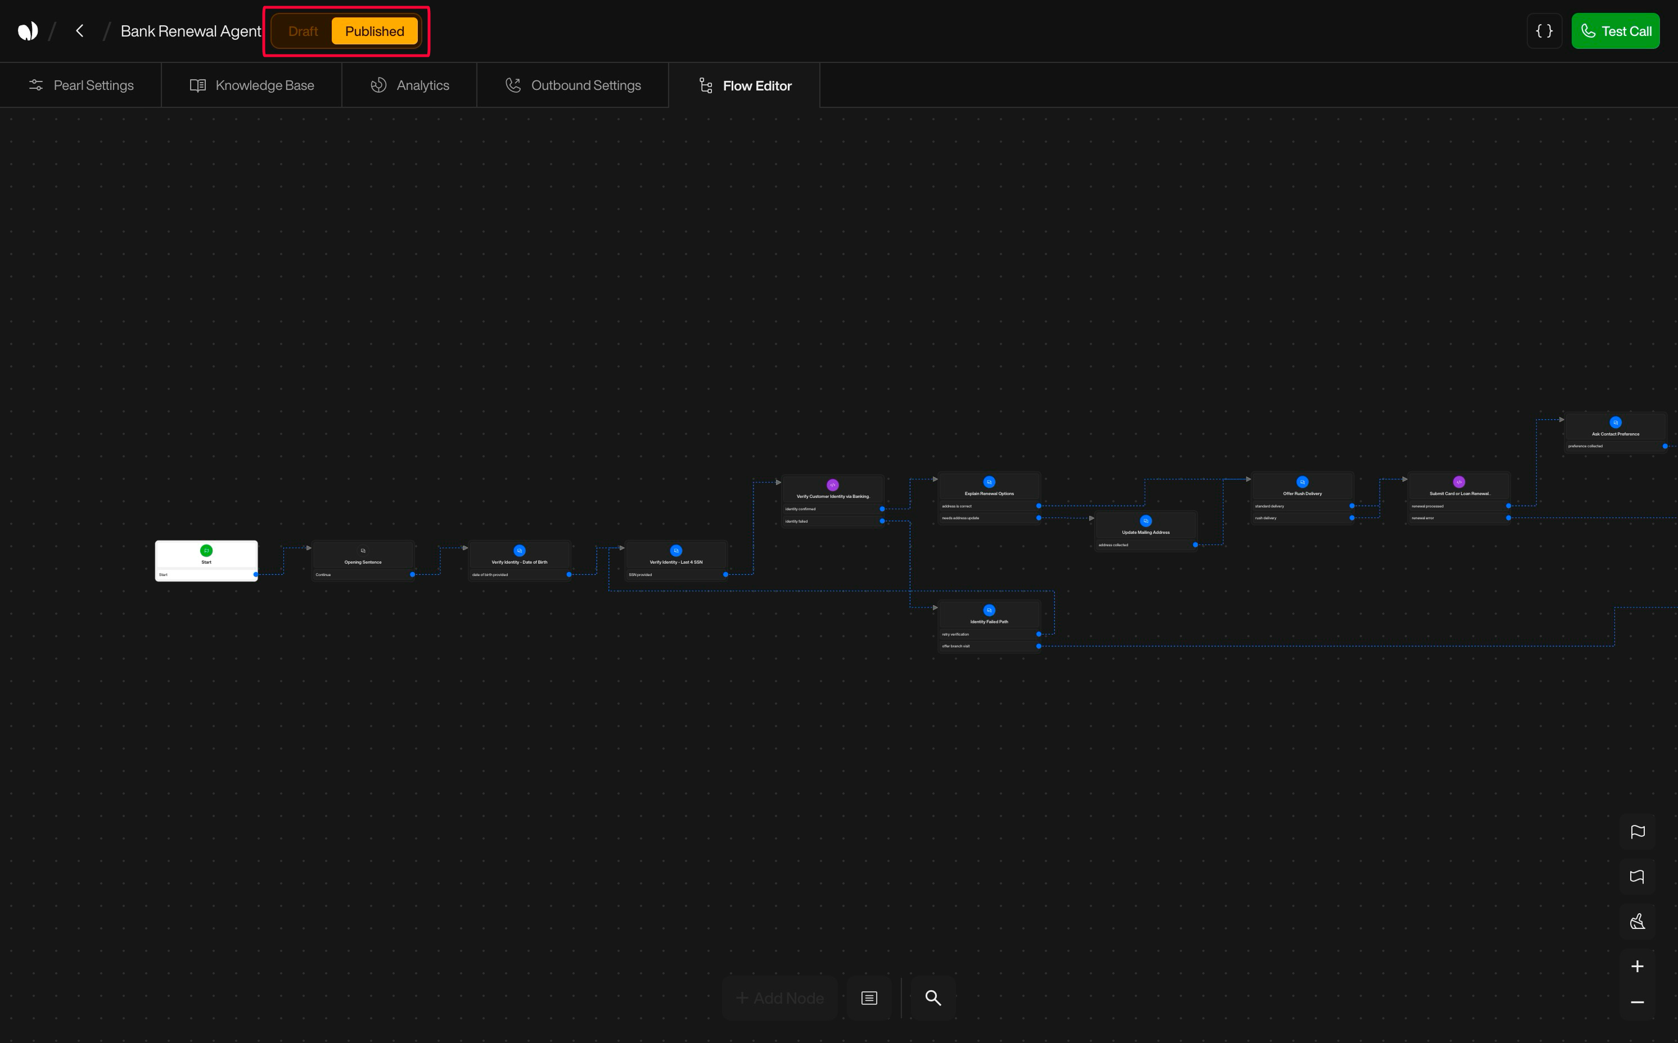The width and height of the screenshot is (1678, 1043).
Task: Select the Start node on canvas
Action: pyautogui.click(x=206, y=557)
